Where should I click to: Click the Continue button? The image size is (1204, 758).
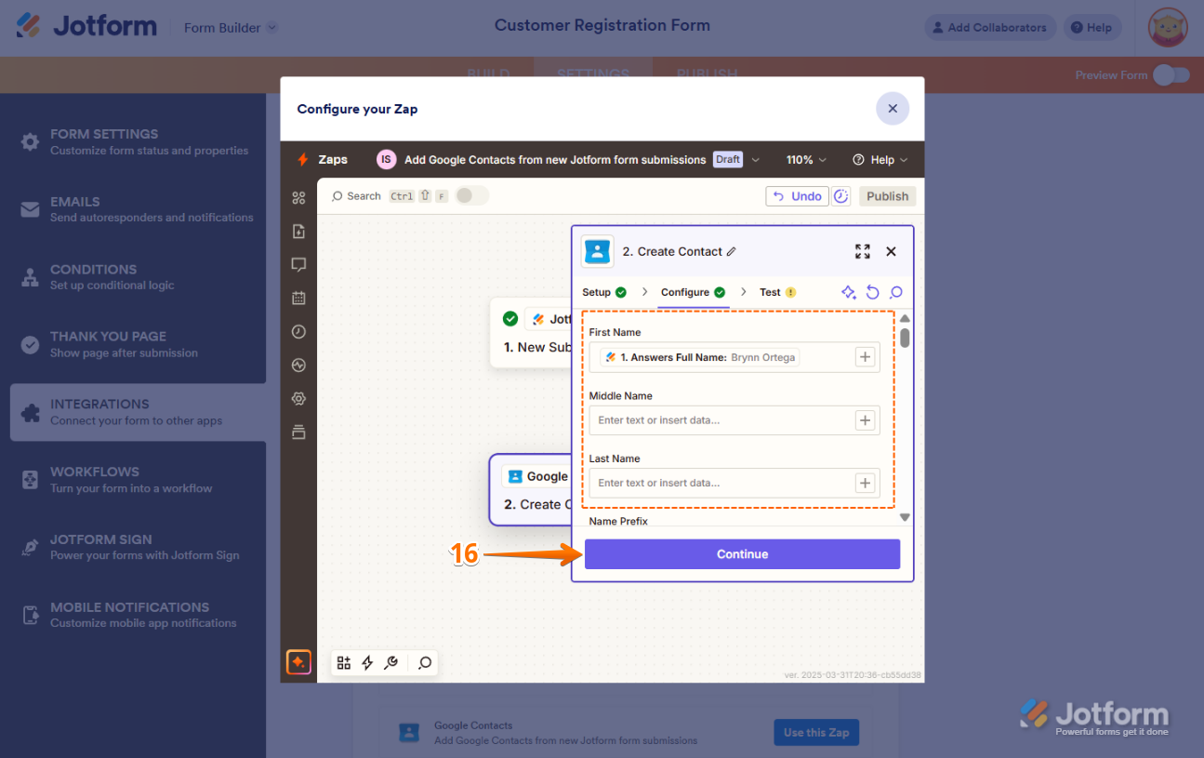742,554
